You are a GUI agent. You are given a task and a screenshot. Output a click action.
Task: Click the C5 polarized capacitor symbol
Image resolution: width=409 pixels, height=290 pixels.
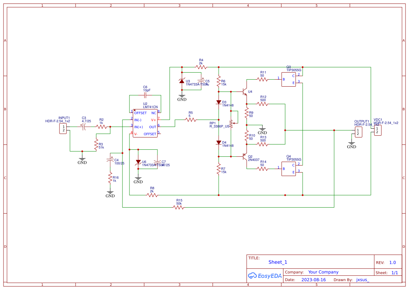tap(201, 81)
